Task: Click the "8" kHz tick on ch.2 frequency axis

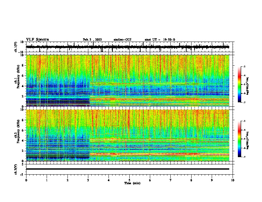Action: (23, 120)
